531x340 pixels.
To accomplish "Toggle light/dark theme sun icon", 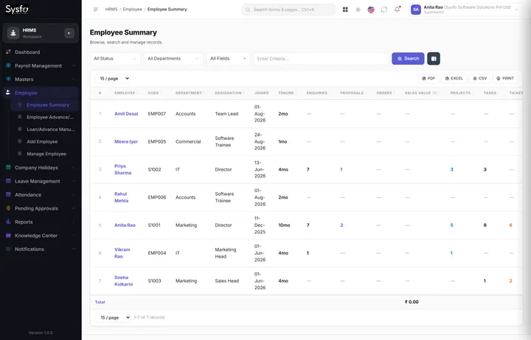I will tap(358, 10).
